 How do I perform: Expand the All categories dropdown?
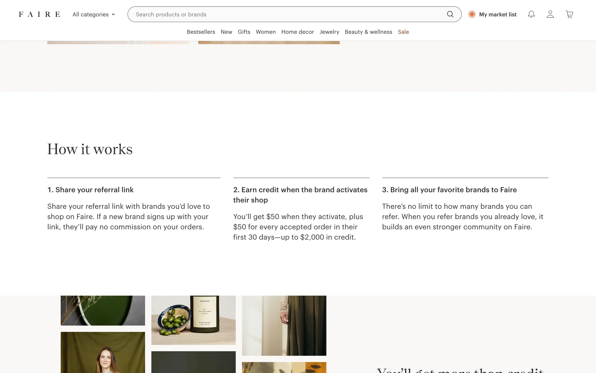tap(94, 14)
